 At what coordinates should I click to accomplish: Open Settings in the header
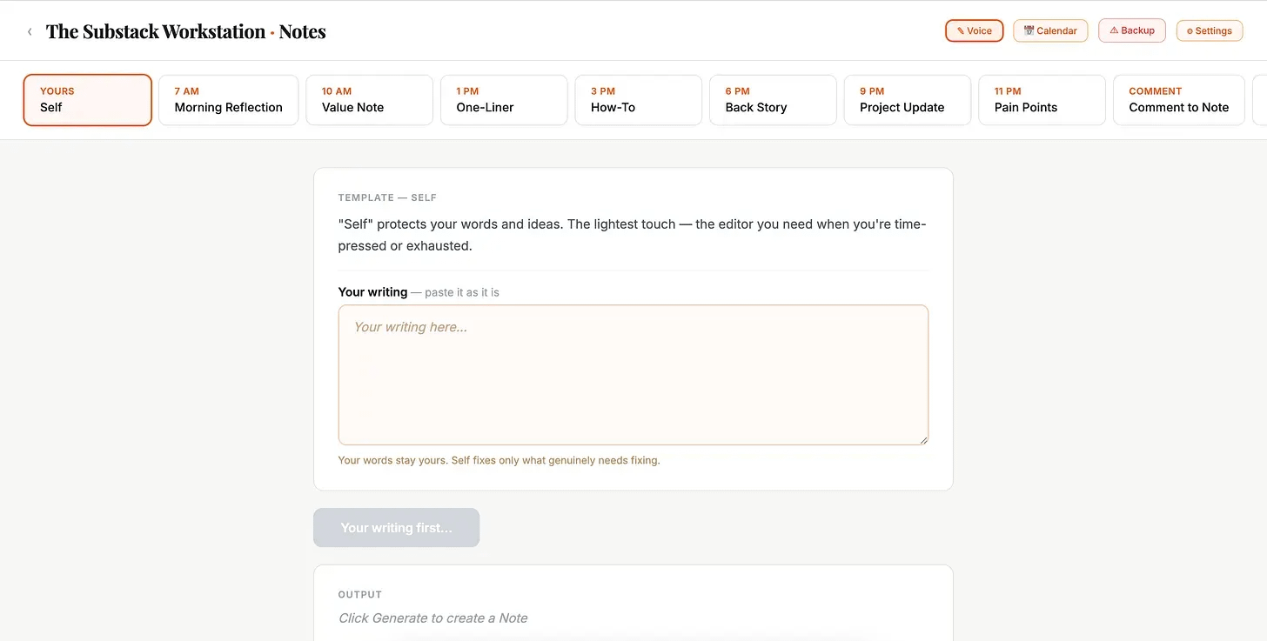point(1209,30)
